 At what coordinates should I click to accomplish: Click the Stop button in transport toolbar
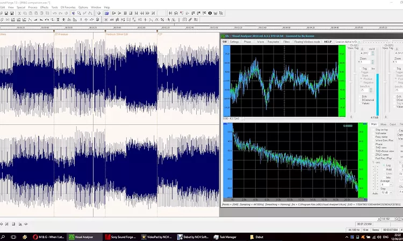[x=131, y=13]
